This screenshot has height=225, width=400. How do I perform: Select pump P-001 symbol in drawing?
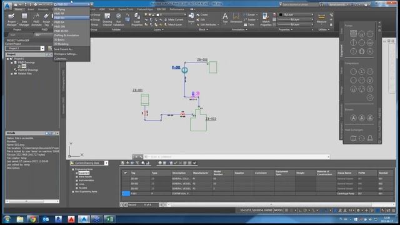184,70
